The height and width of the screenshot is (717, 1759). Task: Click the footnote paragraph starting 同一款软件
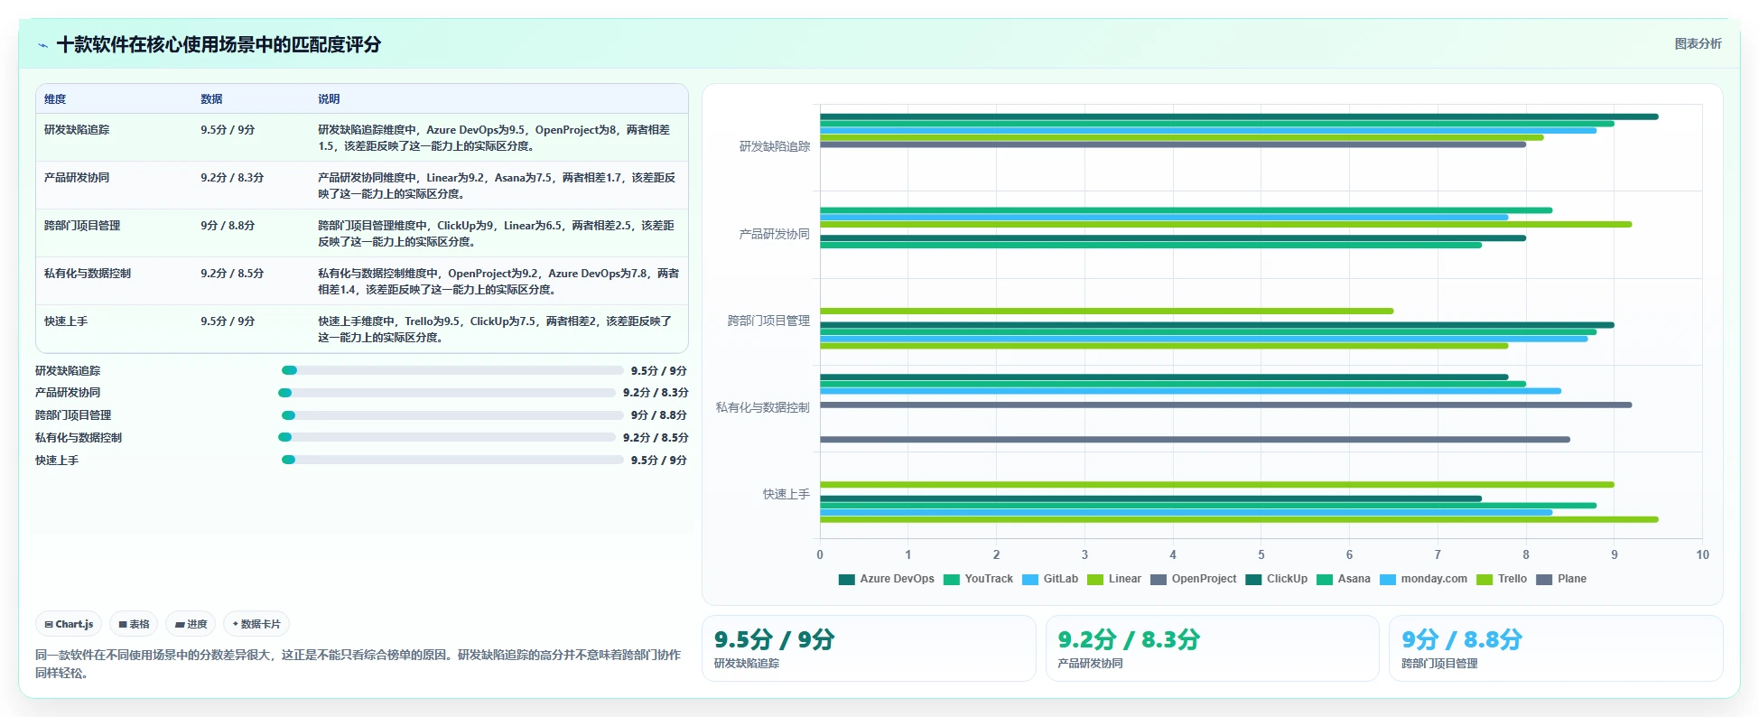(x=358, y=664)
